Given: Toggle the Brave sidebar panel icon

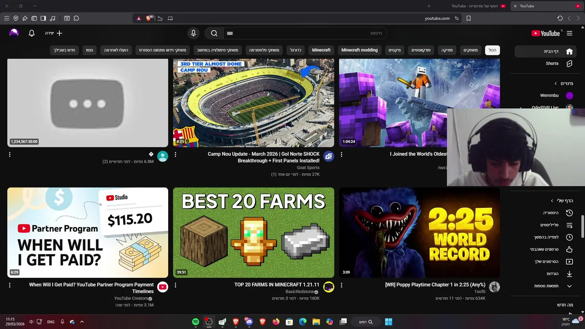Looking at the screenshot, I should point(43,18).
